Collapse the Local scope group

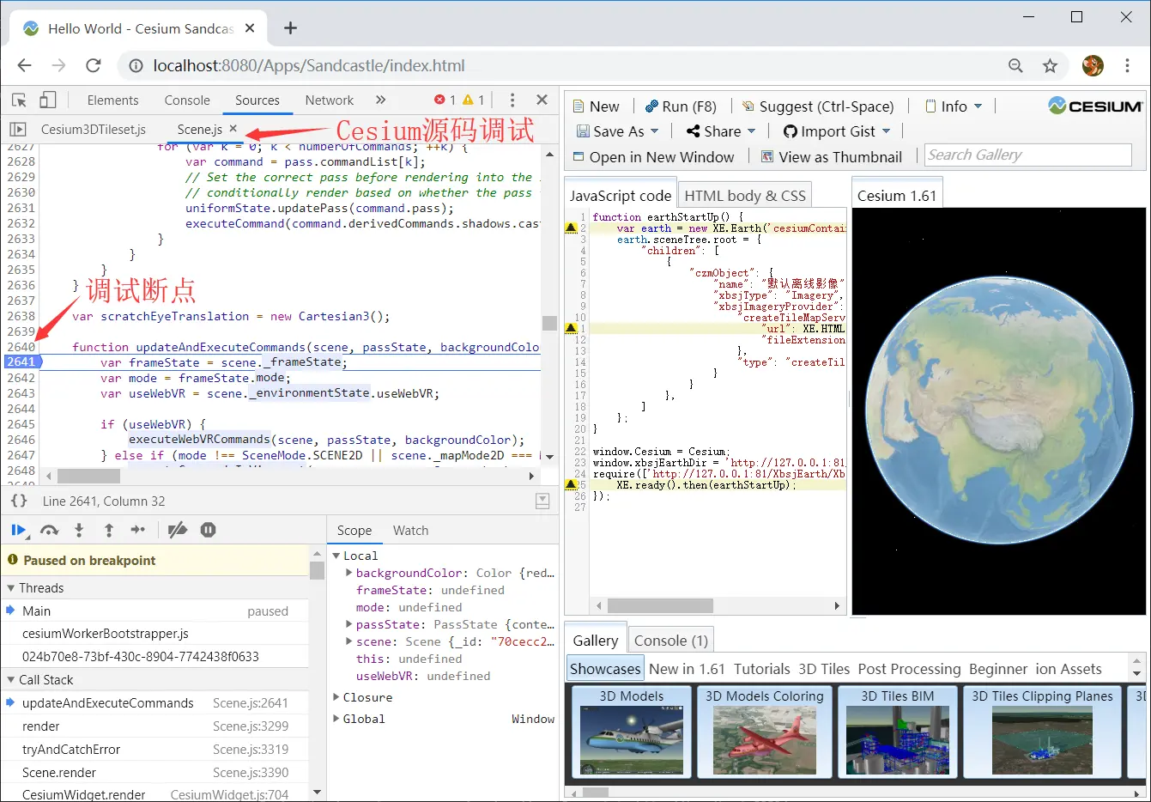pyautogui.click(x=336, y=556)
